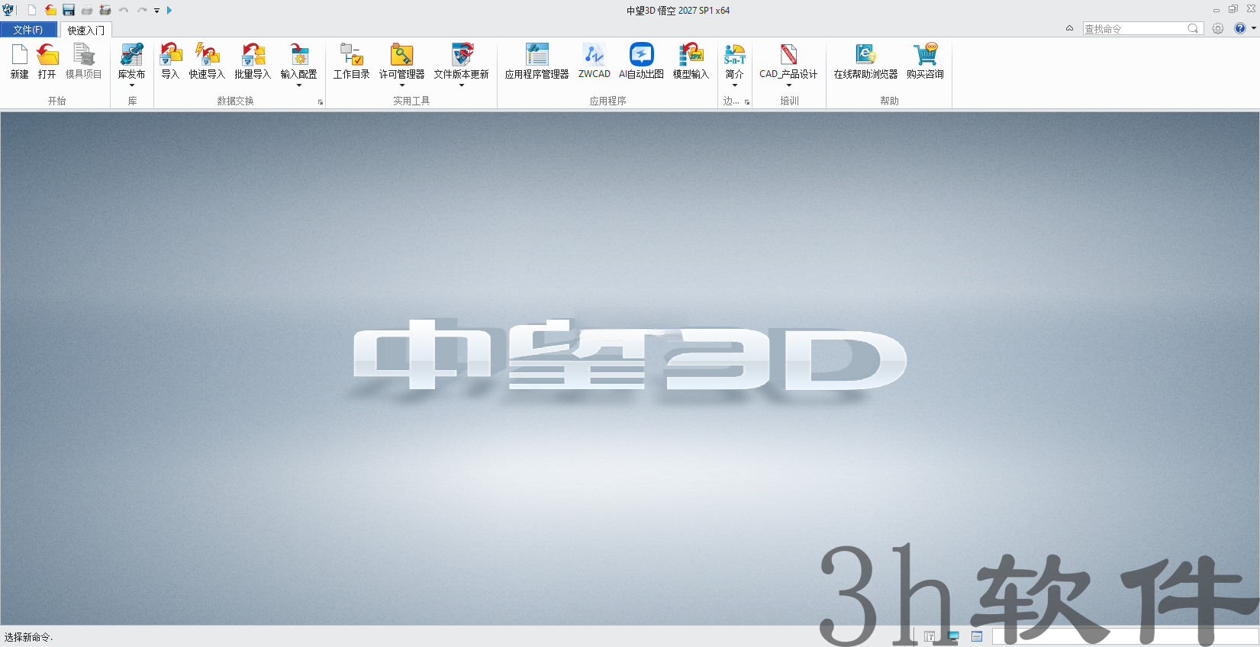1260x647 pixels.
Task: Click the command input field in status bar
Action: coord(1124,636)
